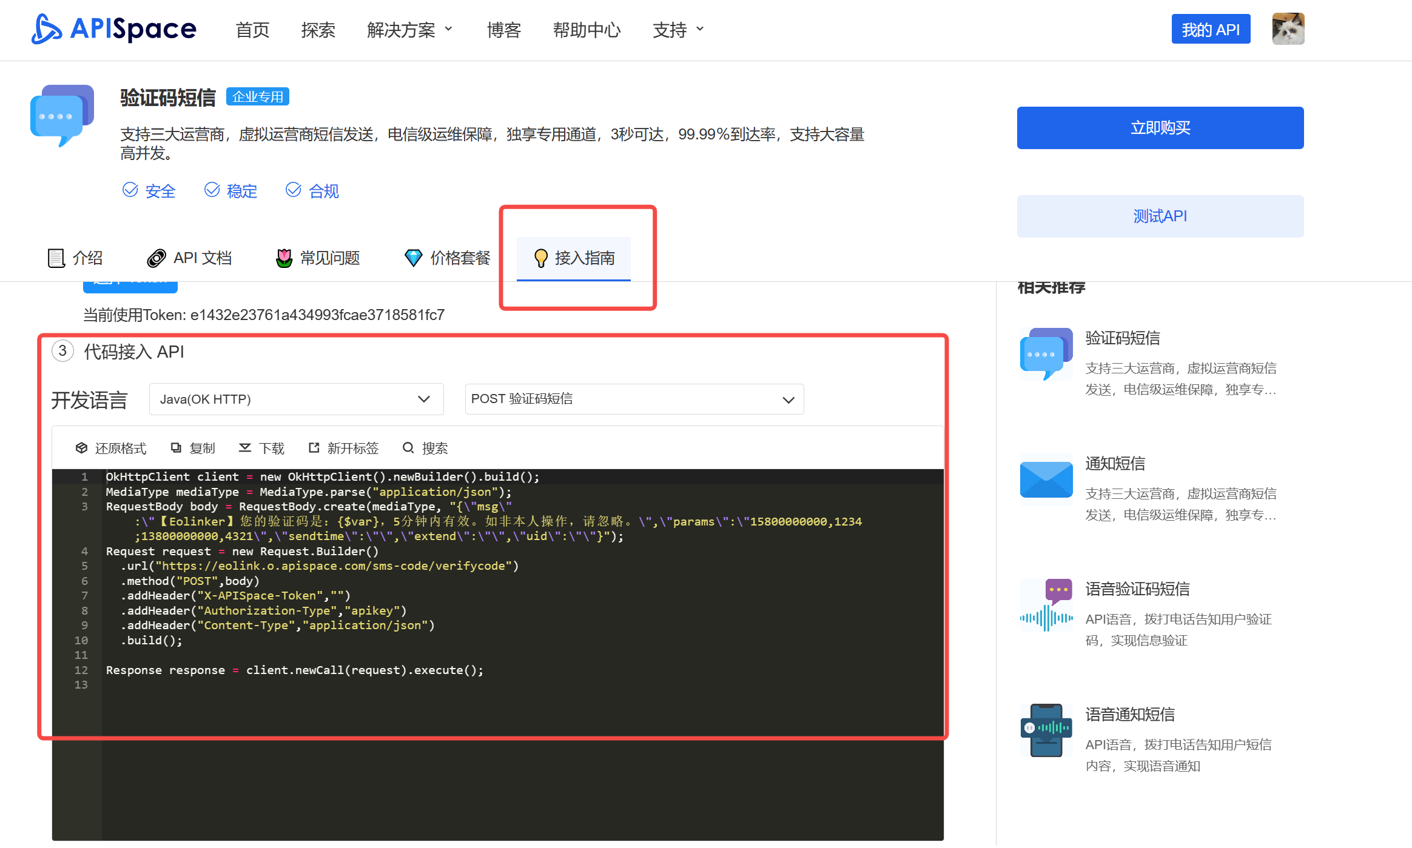Click the copy (复制) code icon
Image resolution: width=1412 pixels, height=848 pixels.
(x=176, y=448)
